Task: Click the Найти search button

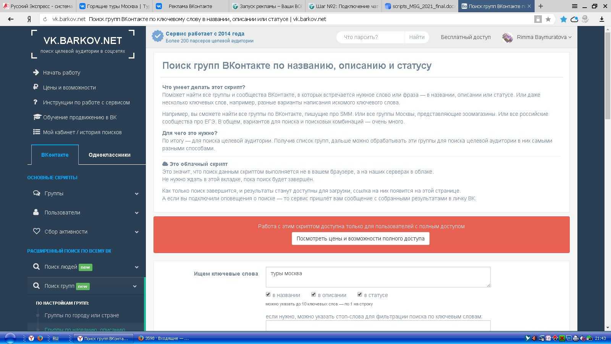Action: 417,37
